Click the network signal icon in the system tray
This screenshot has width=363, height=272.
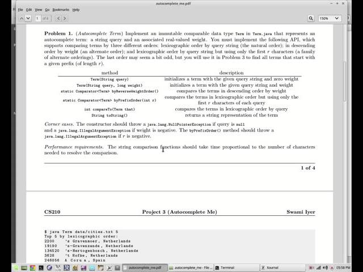(x=319, y=268)
